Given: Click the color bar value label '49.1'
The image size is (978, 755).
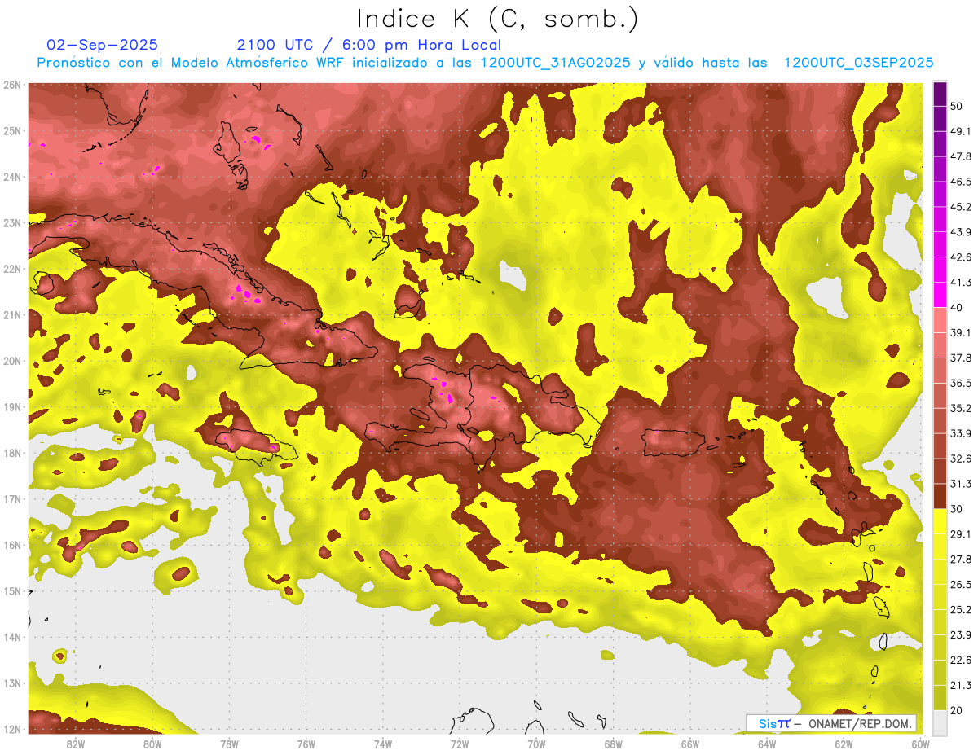Looking at the screenshot, I should pos(961,131).
